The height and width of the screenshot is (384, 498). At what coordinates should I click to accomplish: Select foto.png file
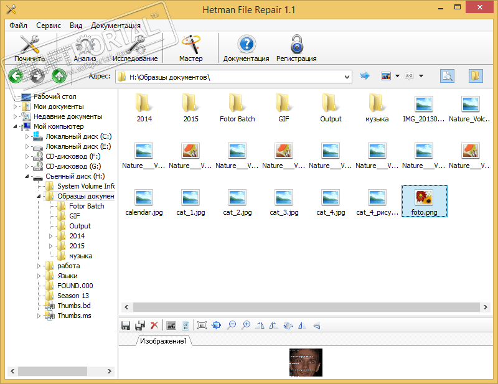click(425, 202)
